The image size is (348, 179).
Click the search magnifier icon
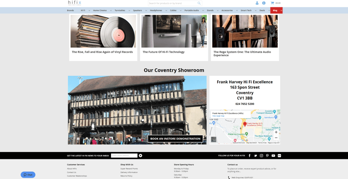(x=199, y=3)
